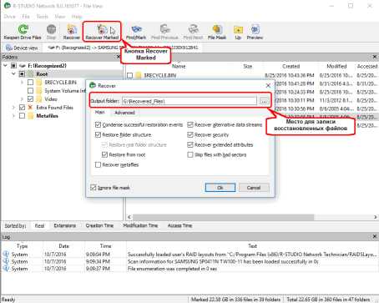Switch to the Device view tab
Screen dimensions: 379x303
(x=22, y=48)
